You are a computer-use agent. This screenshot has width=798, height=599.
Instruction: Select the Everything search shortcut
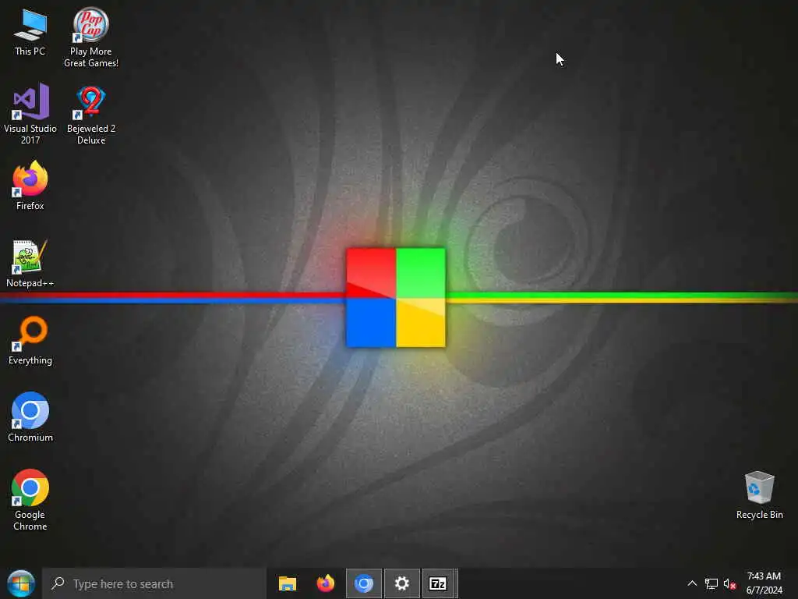(30, 341)
